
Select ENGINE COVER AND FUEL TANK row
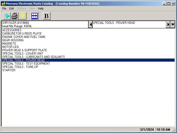88,37
